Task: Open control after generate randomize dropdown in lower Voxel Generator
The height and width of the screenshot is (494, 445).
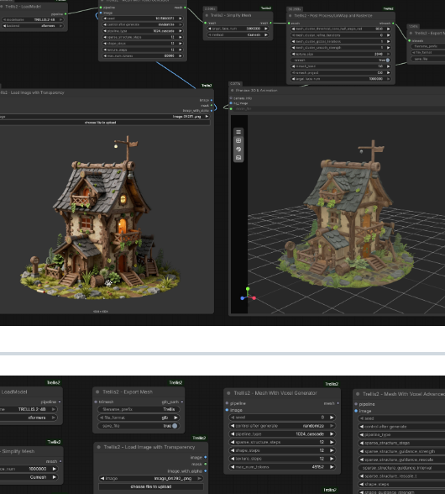Action: tap(282, 426)
